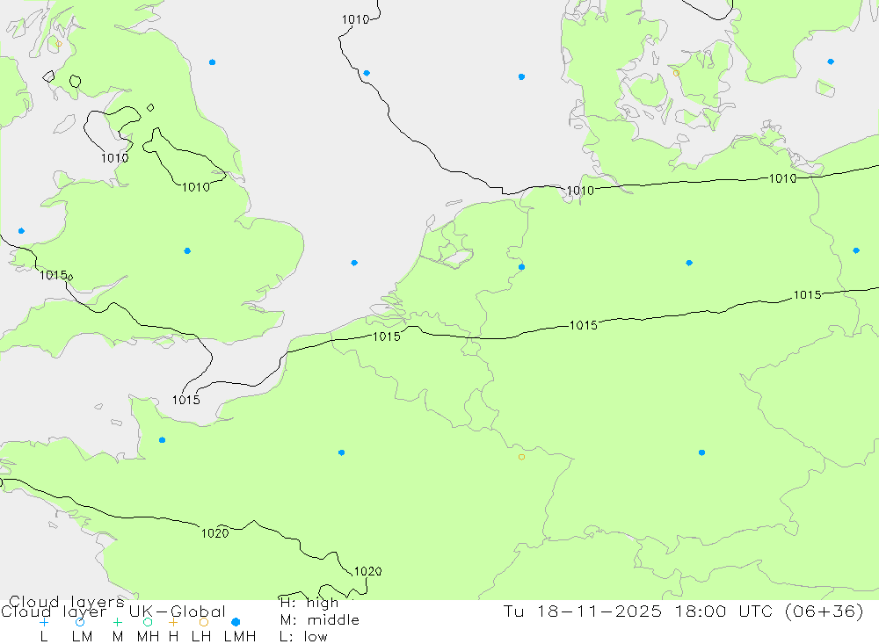Viewport: 879px width, 644px height.
Task: Click the 1010 isobar label at the map's top edge
Action: pyautogui.click(x=355, y=19)
